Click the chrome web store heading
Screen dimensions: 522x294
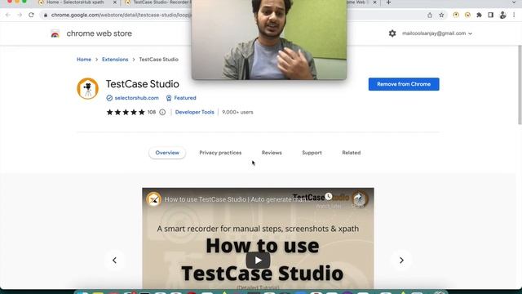pos(99,33)
